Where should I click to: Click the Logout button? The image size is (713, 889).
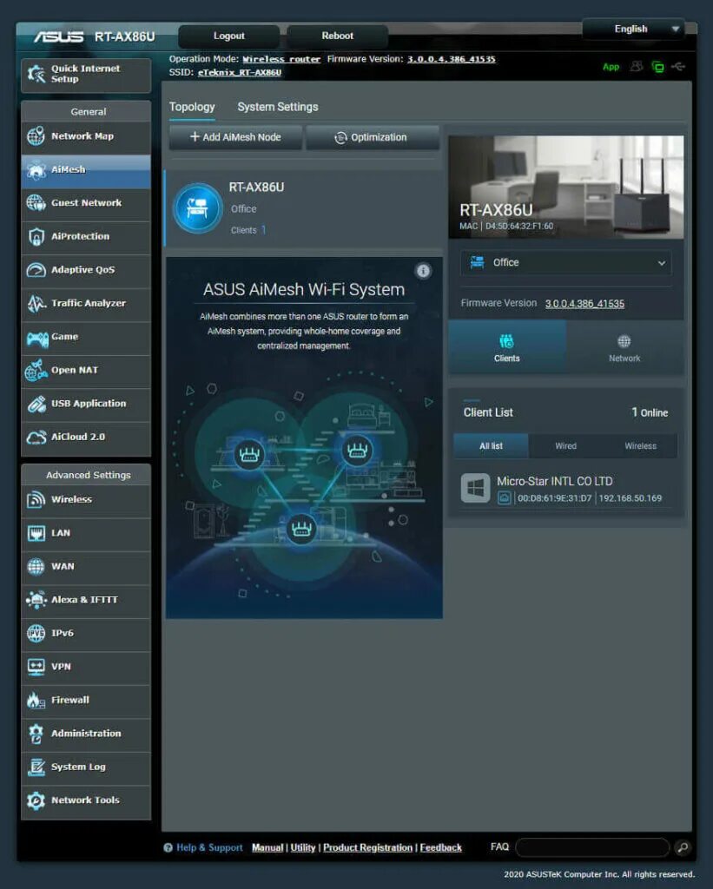228,36
